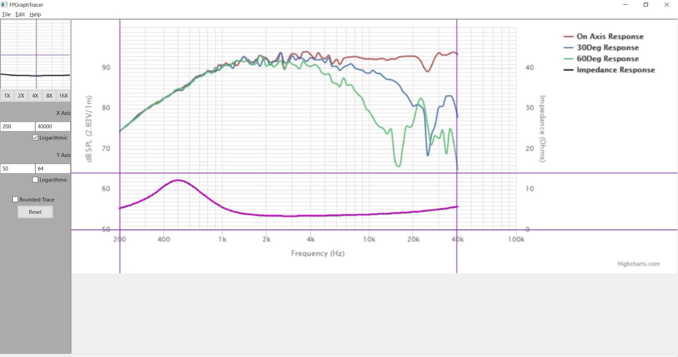Set zoom level to 1X
The image size is (678, 357).
pyautogui.click(x=7, y=96)
